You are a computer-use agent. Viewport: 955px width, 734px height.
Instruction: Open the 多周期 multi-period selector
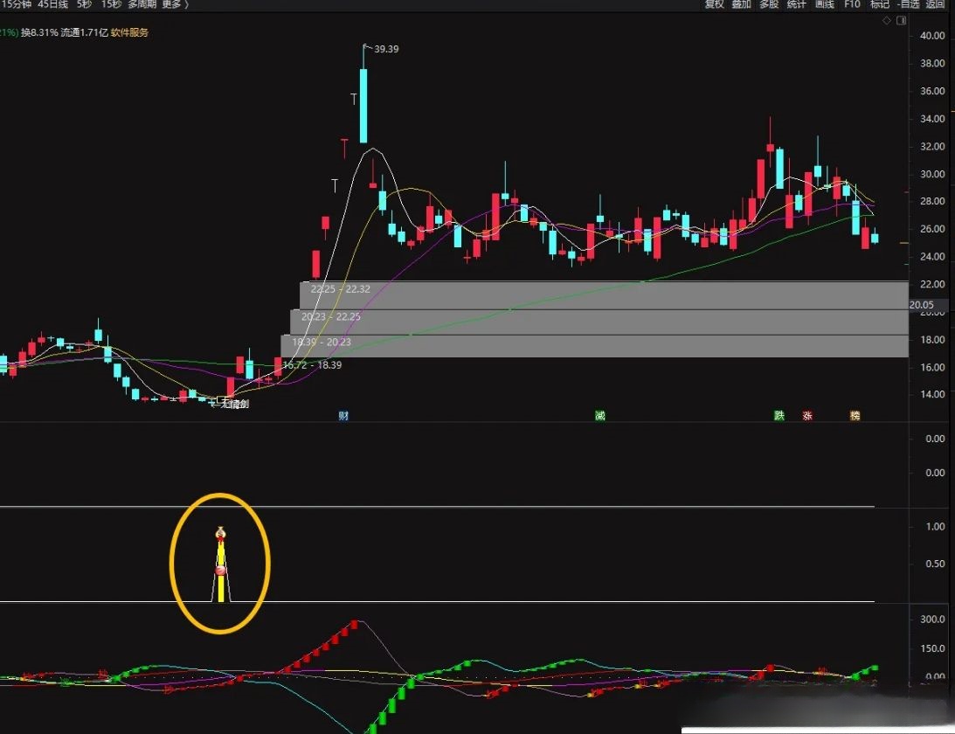(x=142, y=4)
